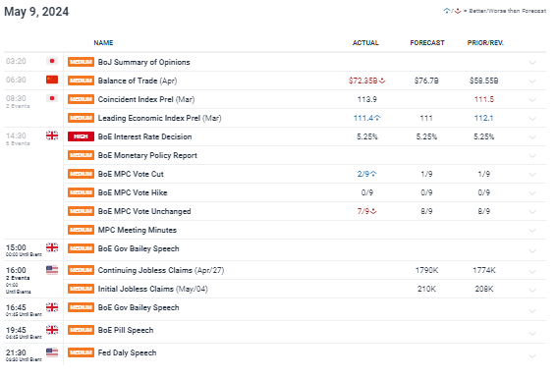Open the BoE Monetary Policy Report event
The width and height of the screenshot is (557, 378).
click(147, 155)
